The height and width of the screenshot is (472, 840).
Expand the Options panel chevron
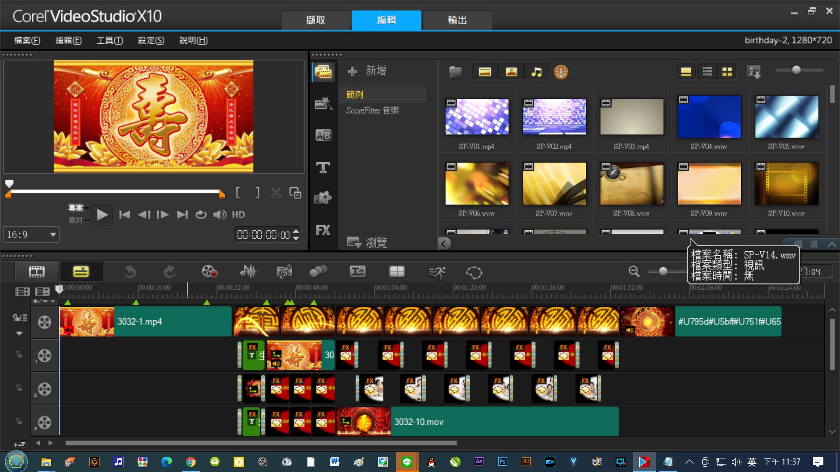[x=832, y=244]
